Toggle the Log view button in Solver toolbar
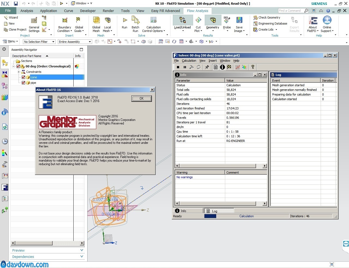Image resolution: width=349 pixels, height=268 pixels. 216,67
